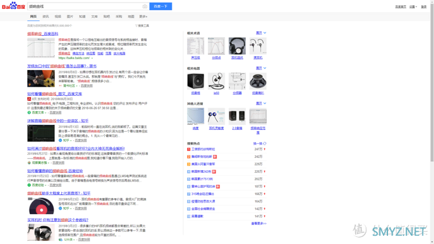Open 频率响应范围 thumbnail
This screenshot has width=434, height=244.
(x=258, y=117)
